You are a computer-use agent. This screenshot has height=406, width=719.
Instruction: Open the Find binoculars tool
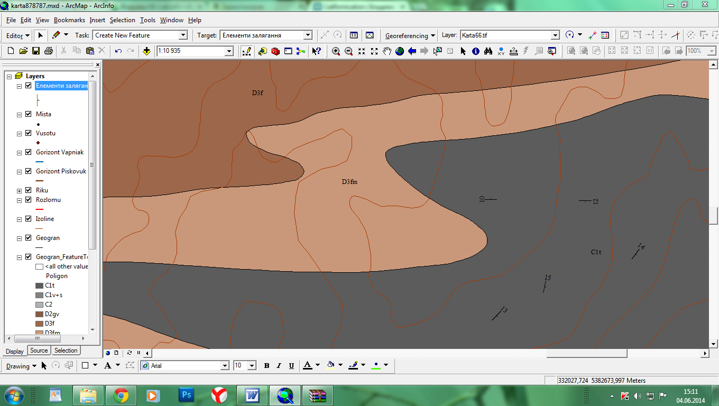[488, 51]
